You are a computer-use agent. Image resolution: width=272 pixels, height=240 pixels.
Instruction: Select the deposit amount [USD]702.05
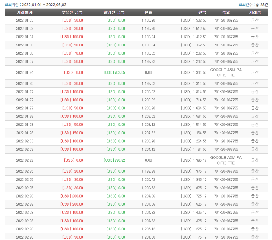[114, 72]
